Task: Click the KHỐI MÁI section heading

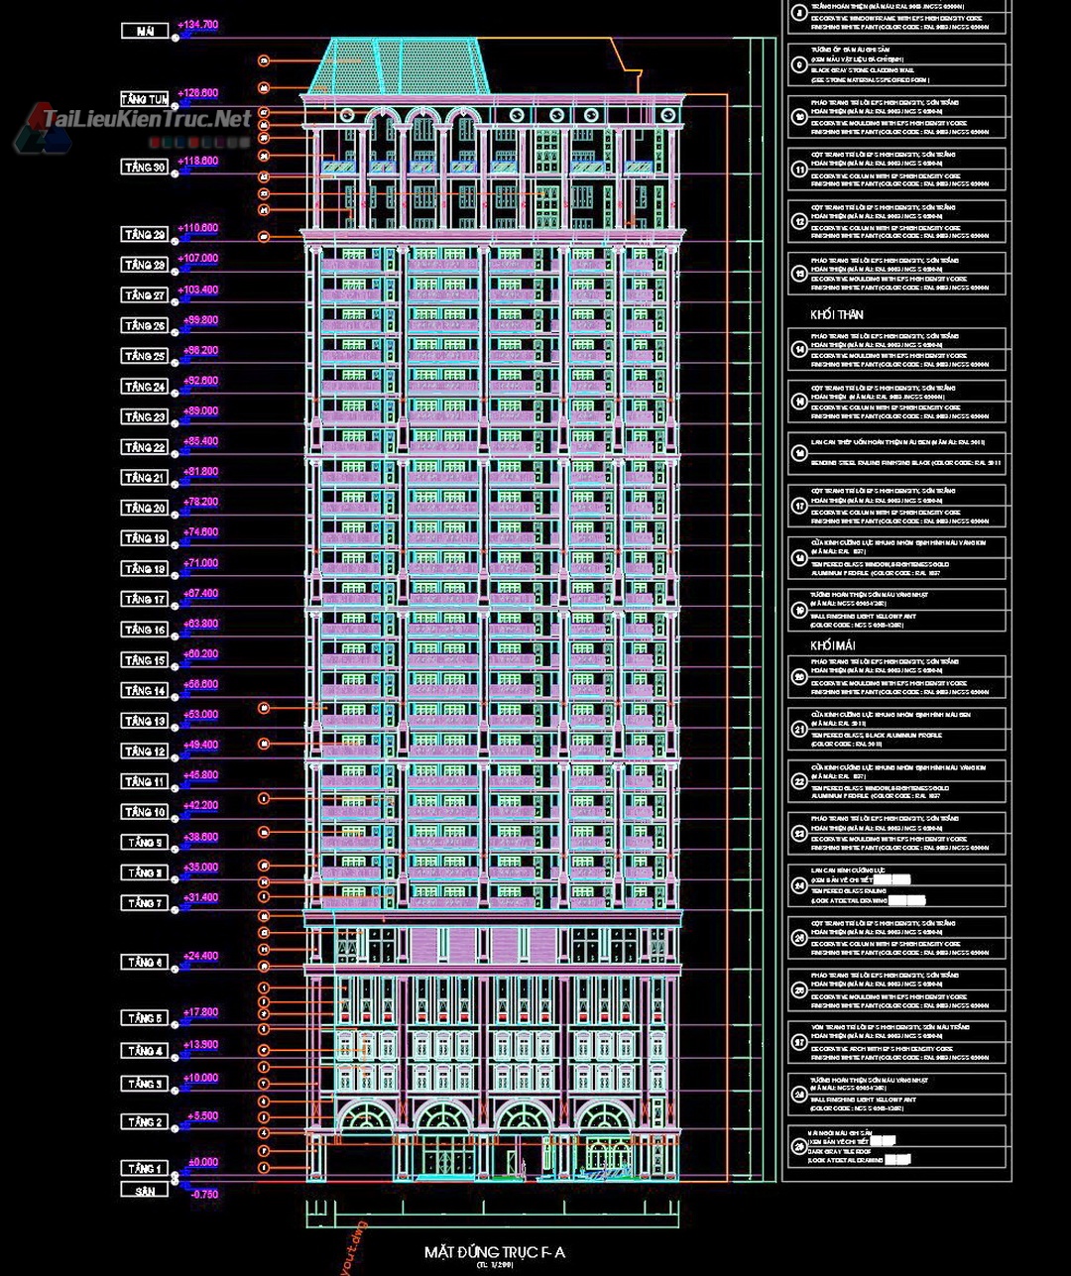Action: click(x=832, y=646)
